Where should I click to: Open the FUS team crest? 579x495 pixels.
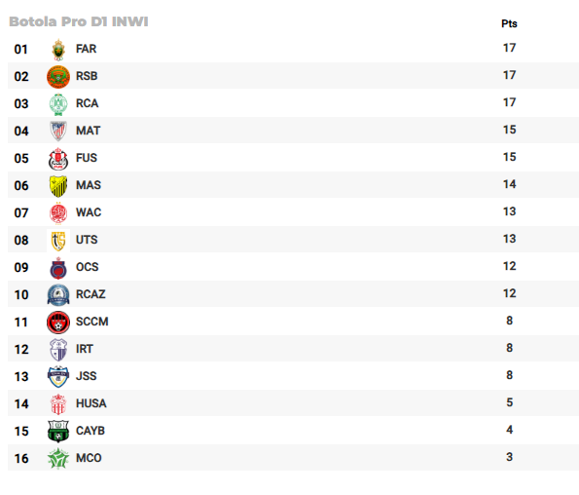(x=58, y=159)
